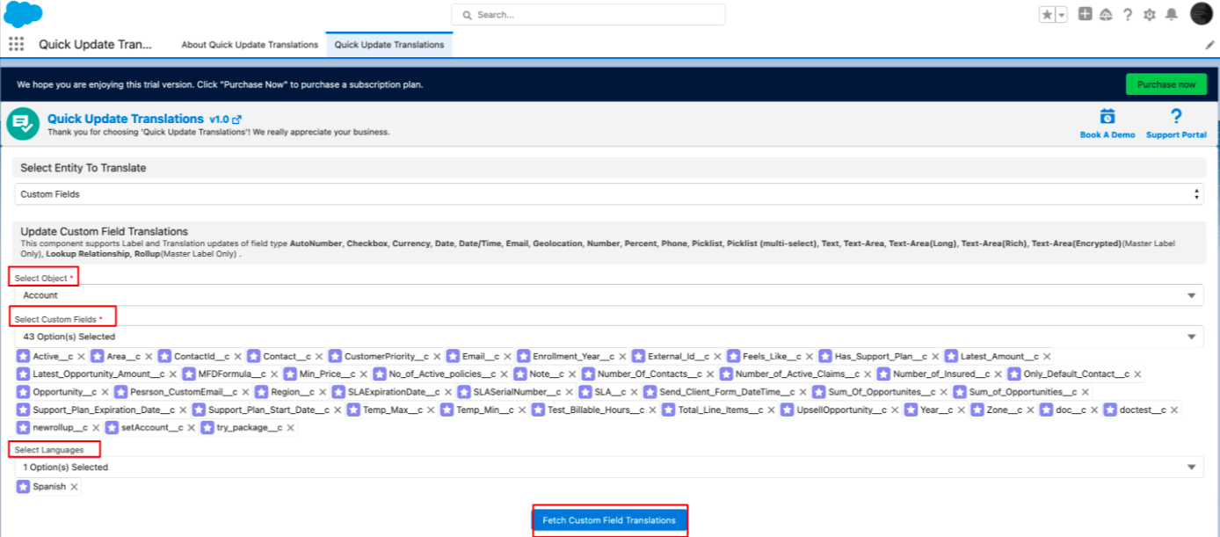Expand the 43 Option(s) Selected dropdown
1220x537 pixels.
[x=609, y=337]
